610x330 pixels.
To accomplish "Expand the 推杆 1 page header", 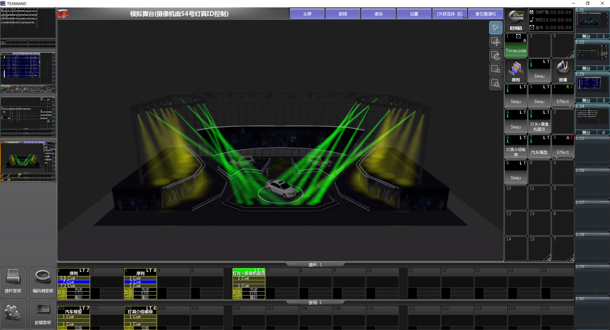I will click(315, 265).
